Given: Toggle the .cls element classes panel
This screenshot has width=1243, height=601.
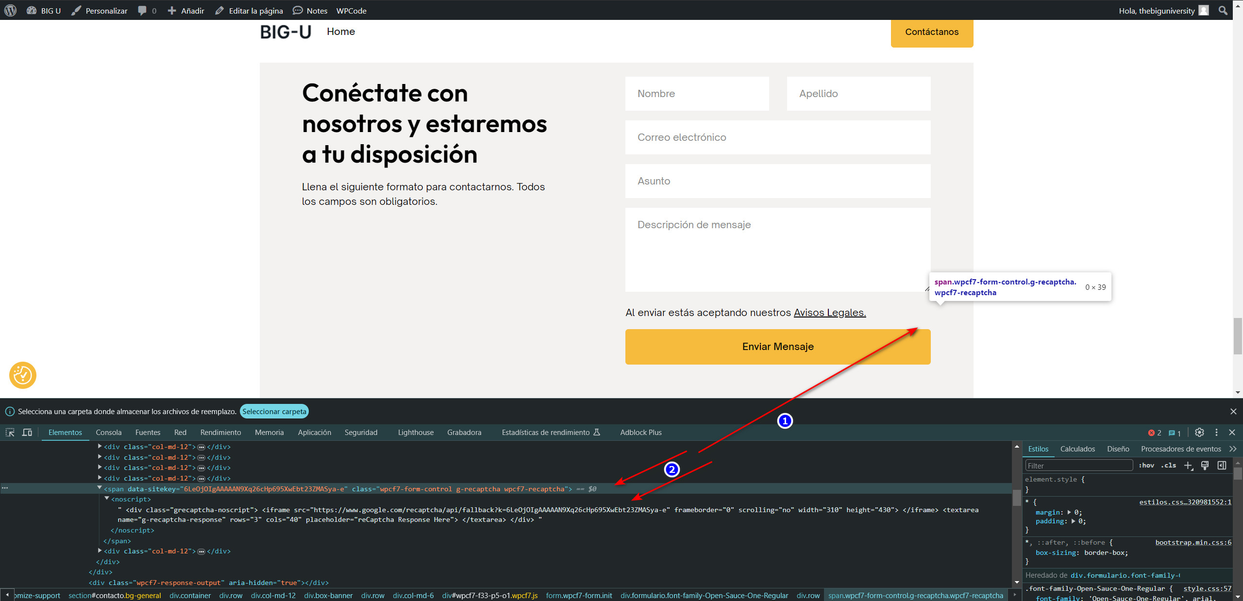Looking at the screenshot, I should (x=1168, y=466).
